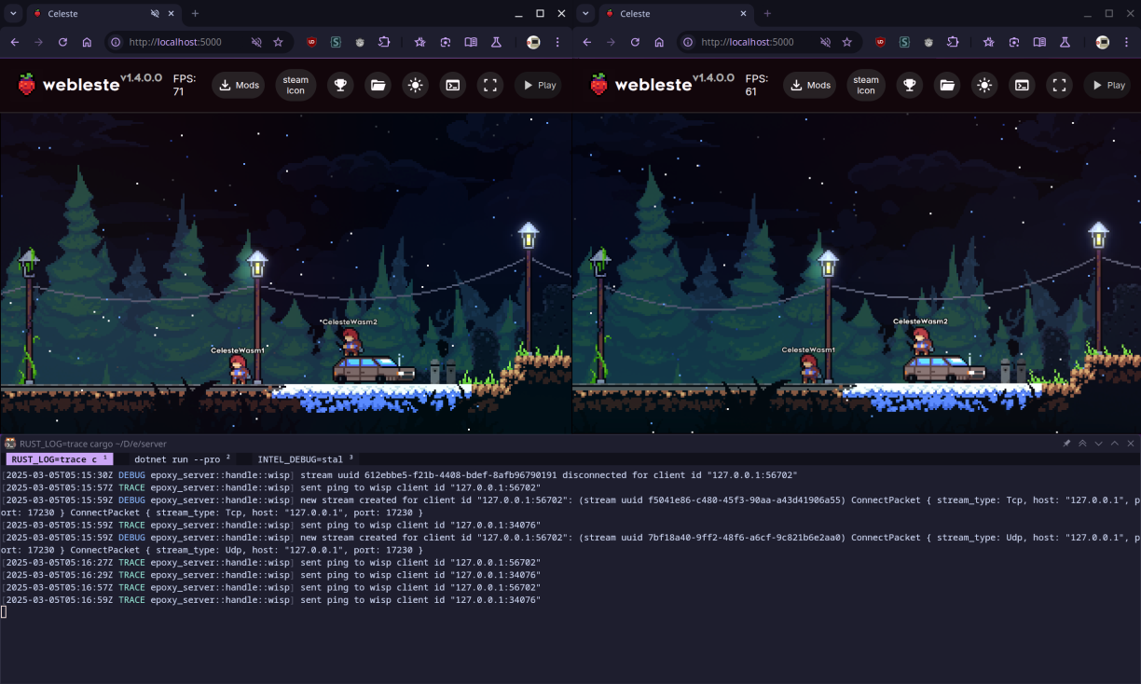Screen dimensions: 1141x684
Task: Click the webleste strawberry logo in left window
Action: pos(27,85)
